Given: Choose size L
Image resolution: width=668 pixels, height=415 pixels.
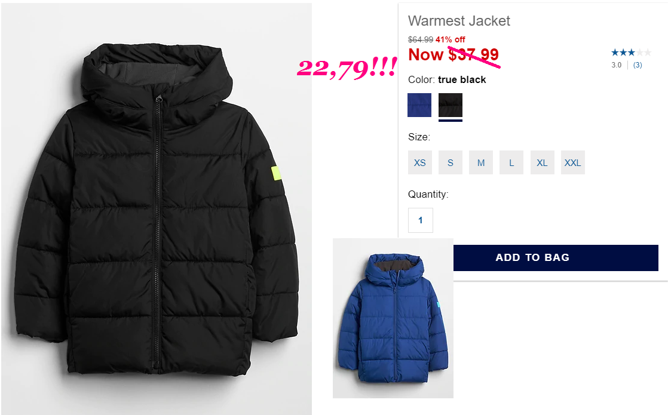Looking at the screenshot, I should (x=511, y=162).
